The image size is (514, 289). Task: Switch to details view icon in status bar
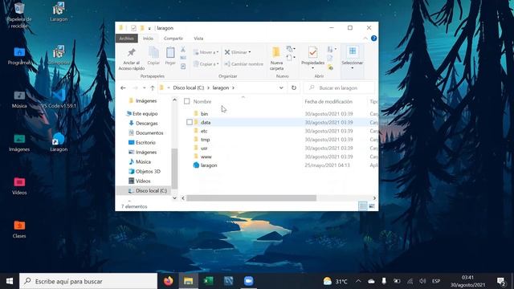pyautogui.click(x=362, y=206)
